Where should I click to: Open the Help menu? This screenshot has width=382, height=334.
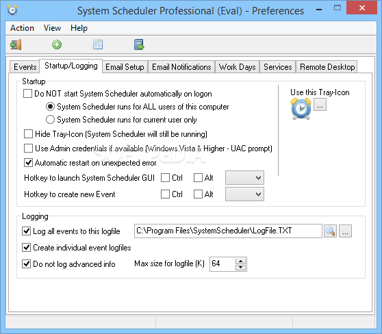[79, 28]
